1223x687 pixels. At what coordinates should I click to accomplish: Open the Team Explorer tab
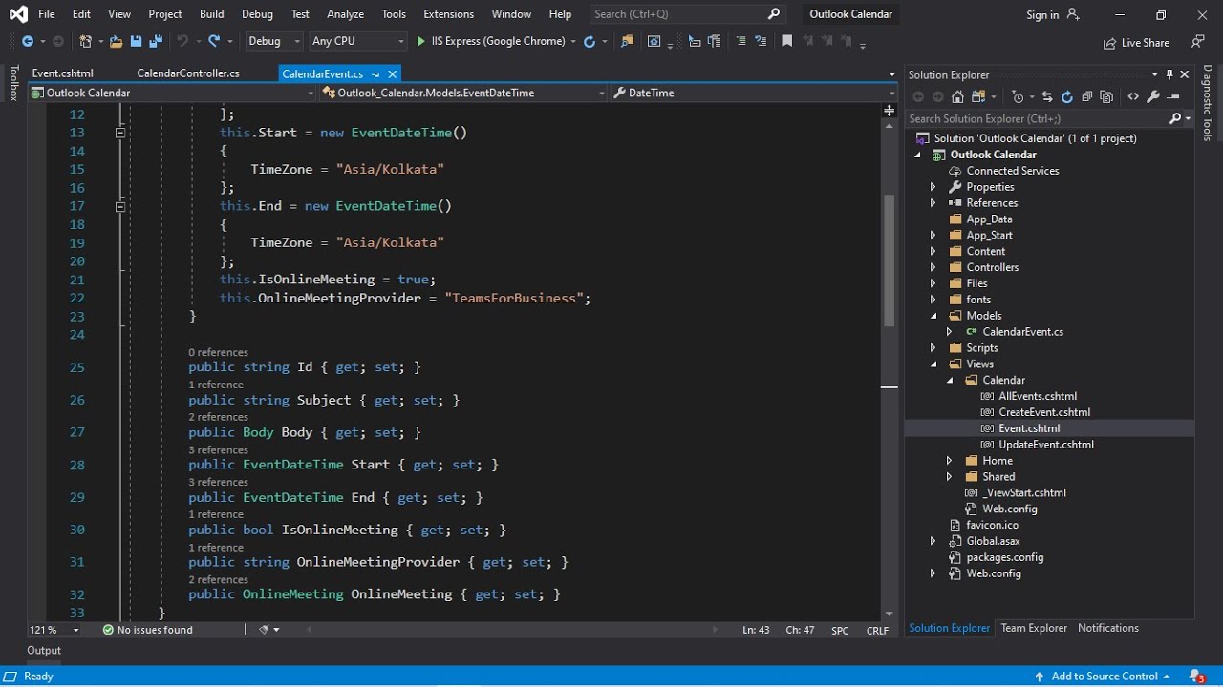click(x=1034, y=628)
